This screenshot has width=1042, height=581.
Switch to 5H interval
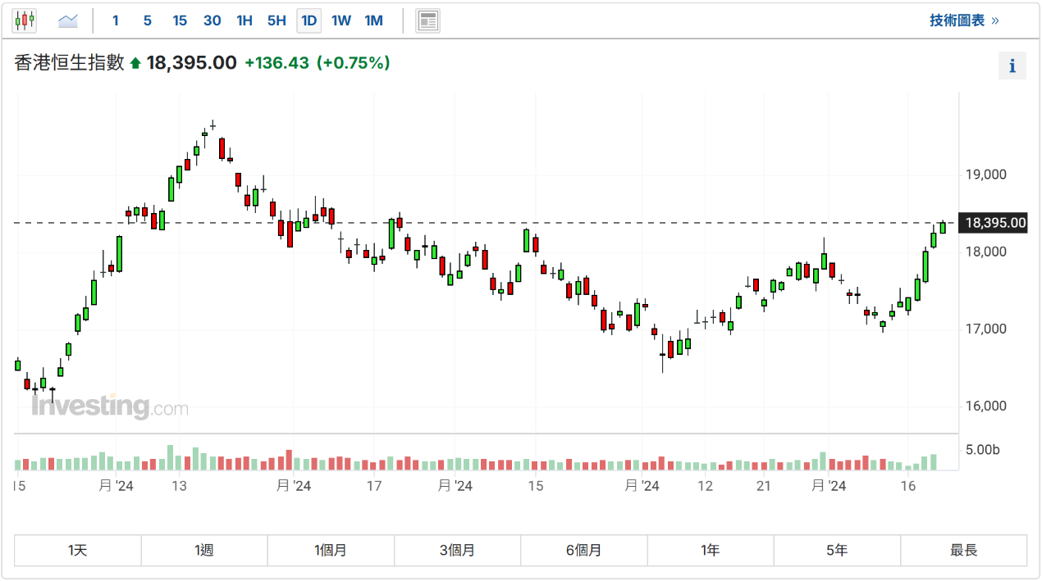point(276,20)
